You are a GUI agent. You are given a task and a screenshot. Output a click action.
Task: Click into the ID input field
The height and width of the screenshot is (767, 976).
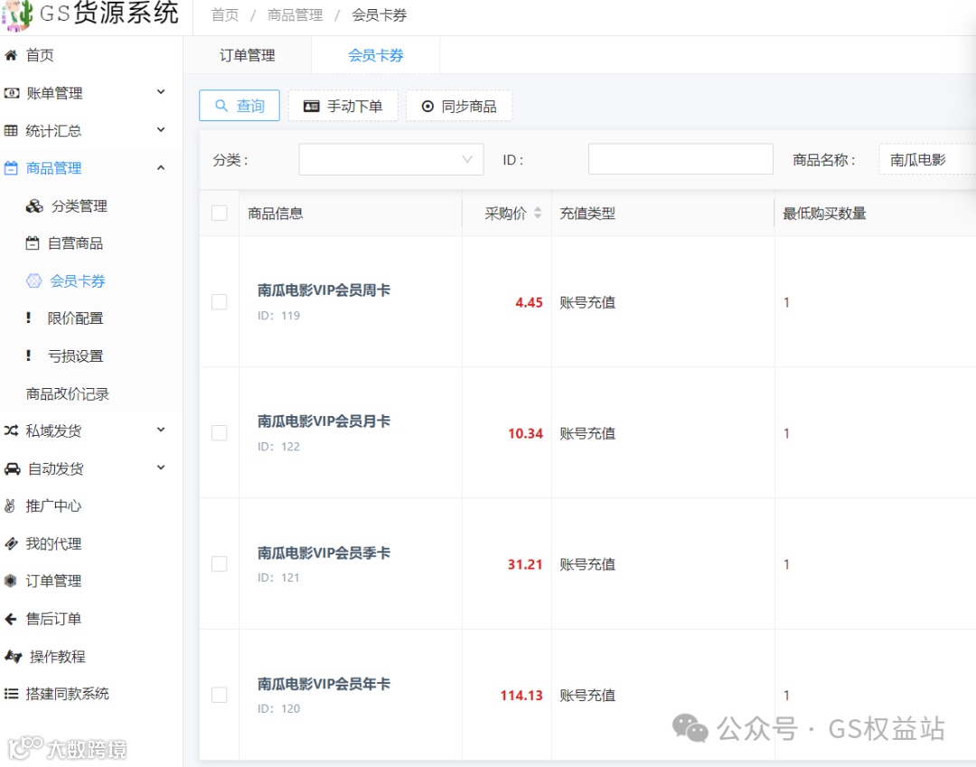(x=681, y=159)
